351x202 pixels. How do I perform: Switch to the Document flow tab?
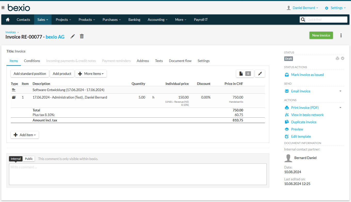coord(180,61)
